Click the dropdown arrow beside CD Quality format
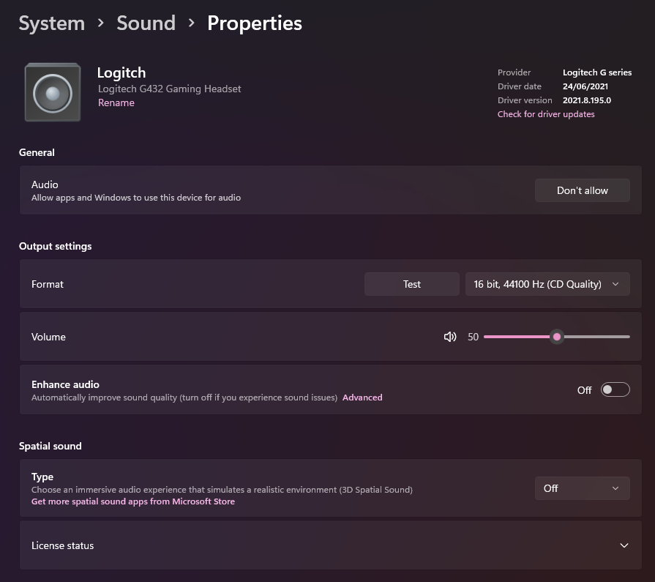The image size is (655, 582). [617, 284]
